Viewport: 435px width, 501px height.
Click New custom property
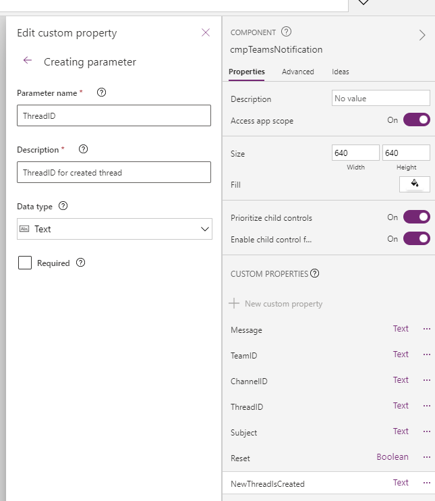[x=277, y=304]
